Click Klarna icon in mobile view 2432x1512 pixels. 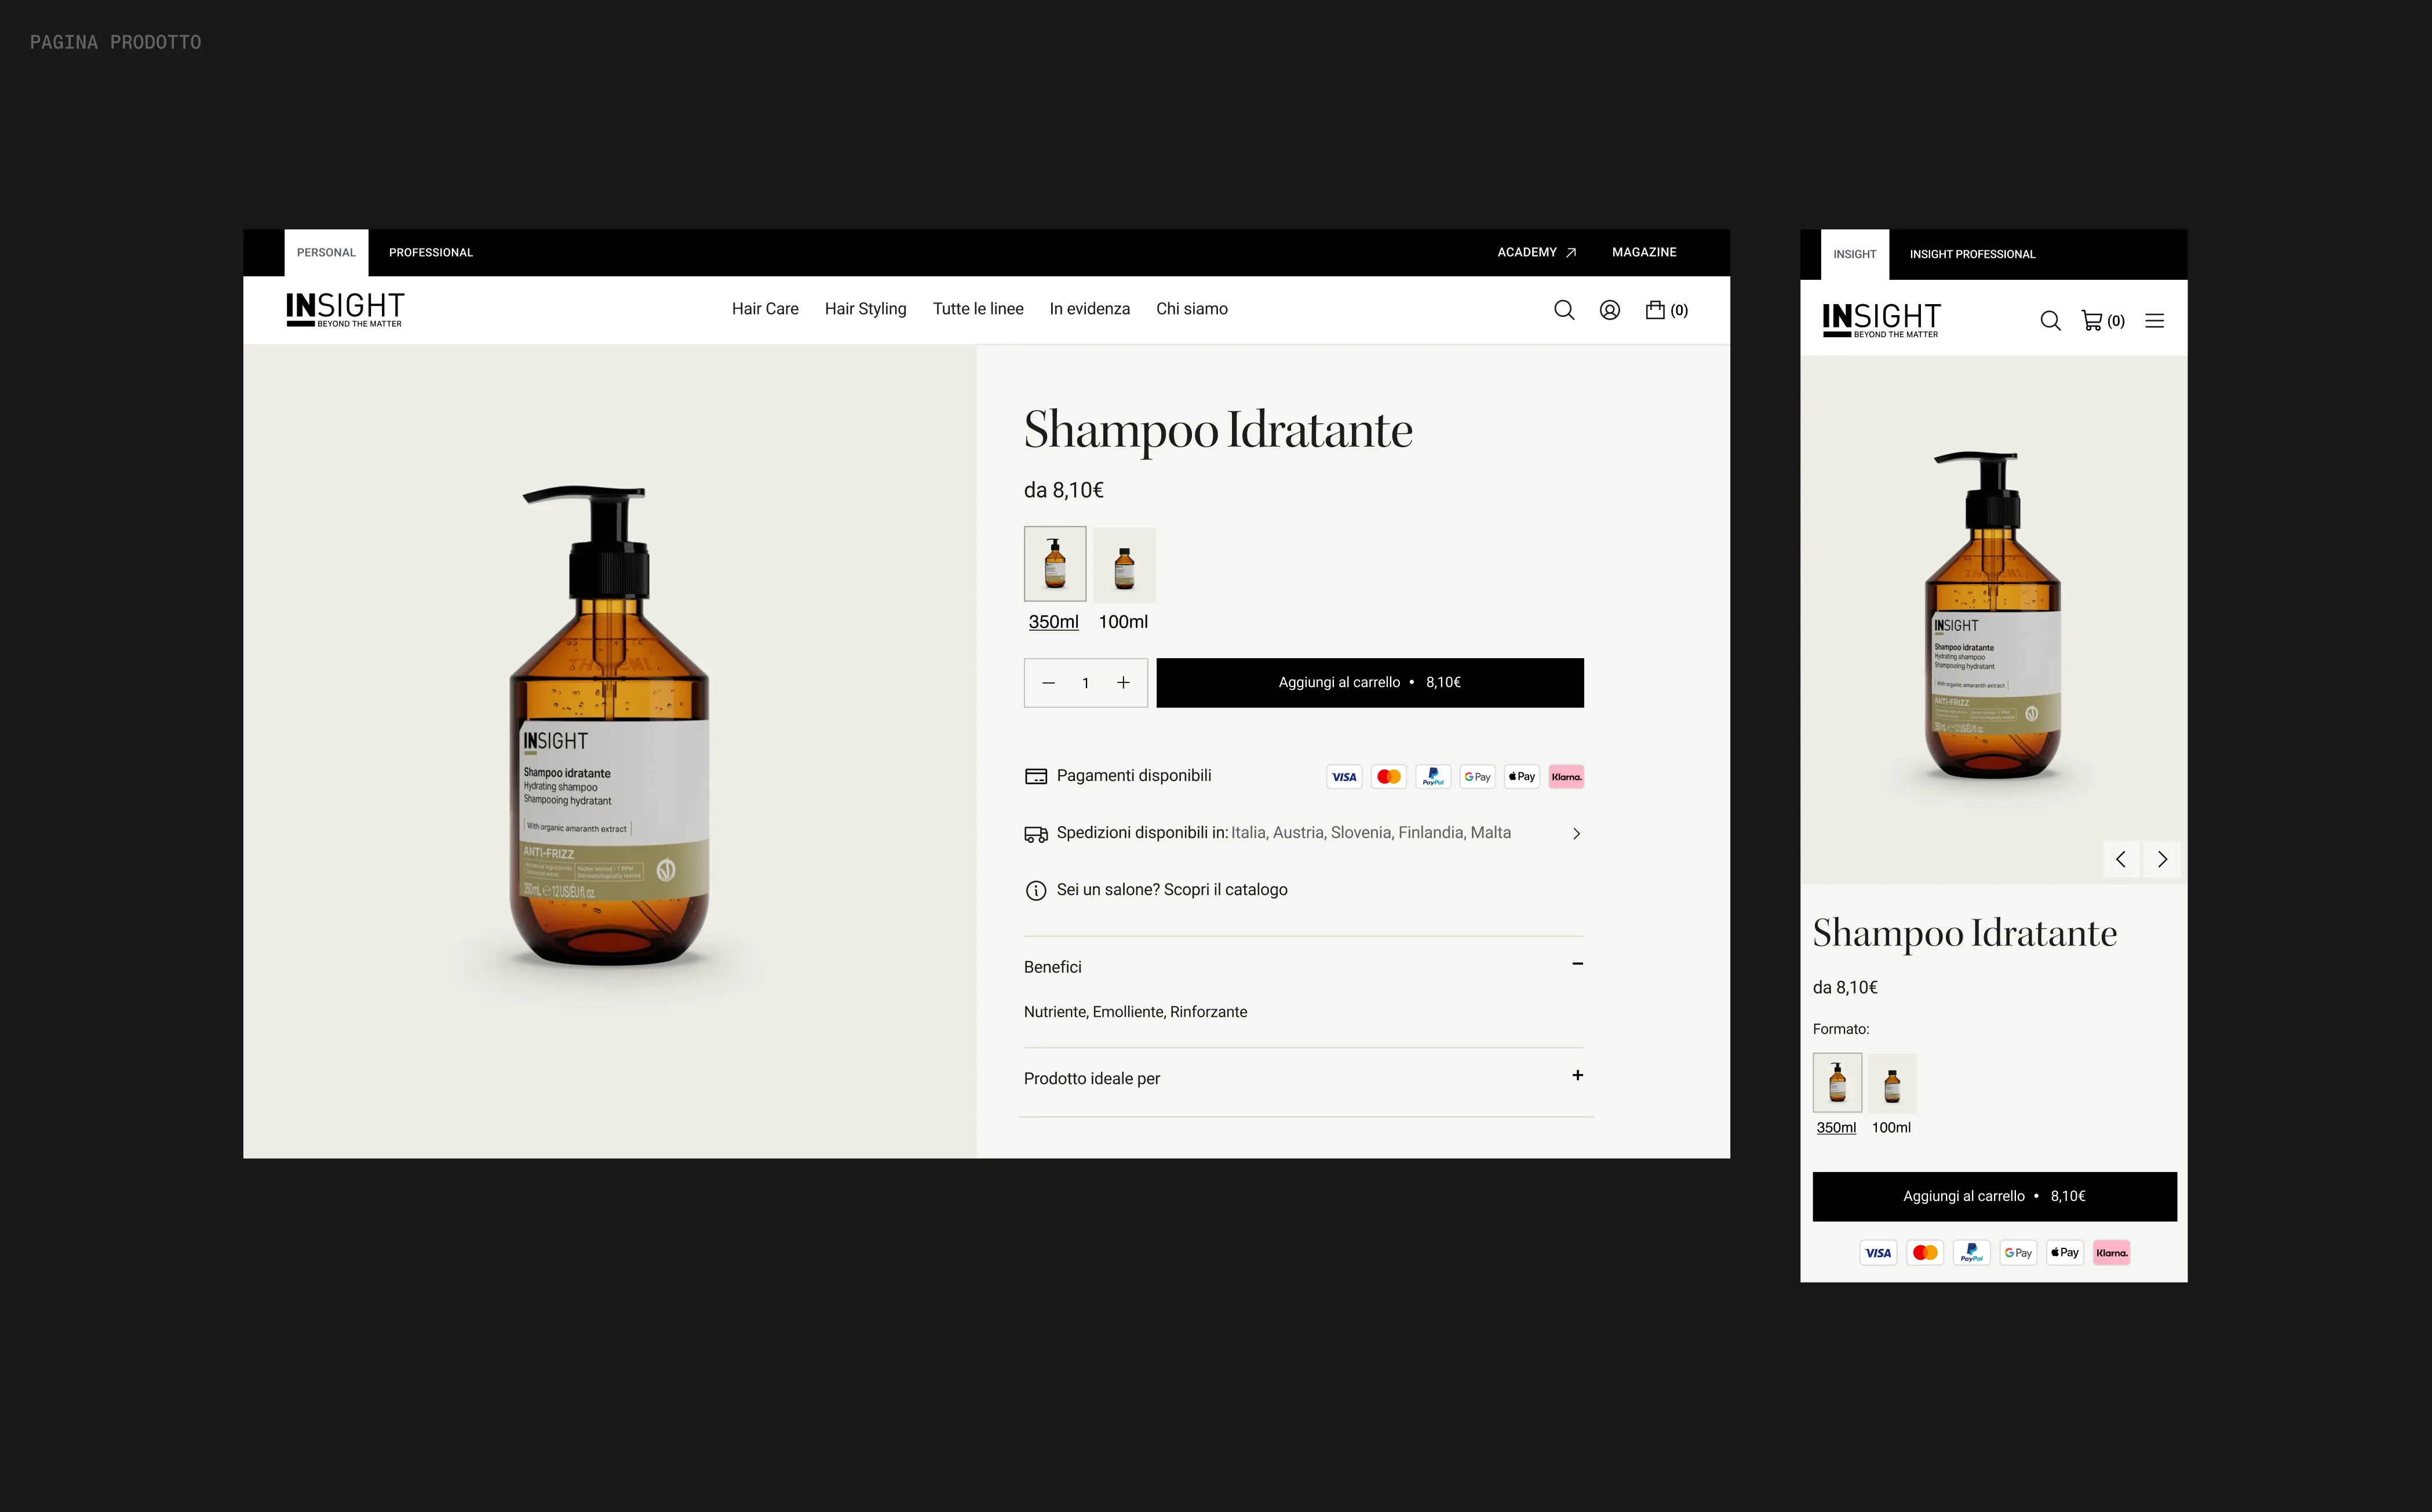(x=2111, y=1253)
